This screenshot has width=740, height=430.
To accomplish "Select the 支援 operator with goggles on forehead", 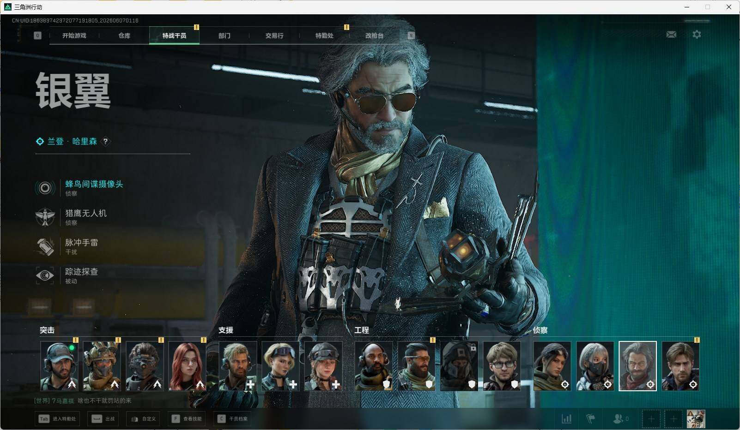I will click(x=280, y=366).
